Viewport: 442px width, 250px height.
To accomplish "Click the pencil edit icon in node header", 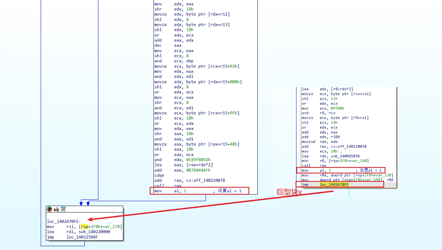I will tap(56, 209).
